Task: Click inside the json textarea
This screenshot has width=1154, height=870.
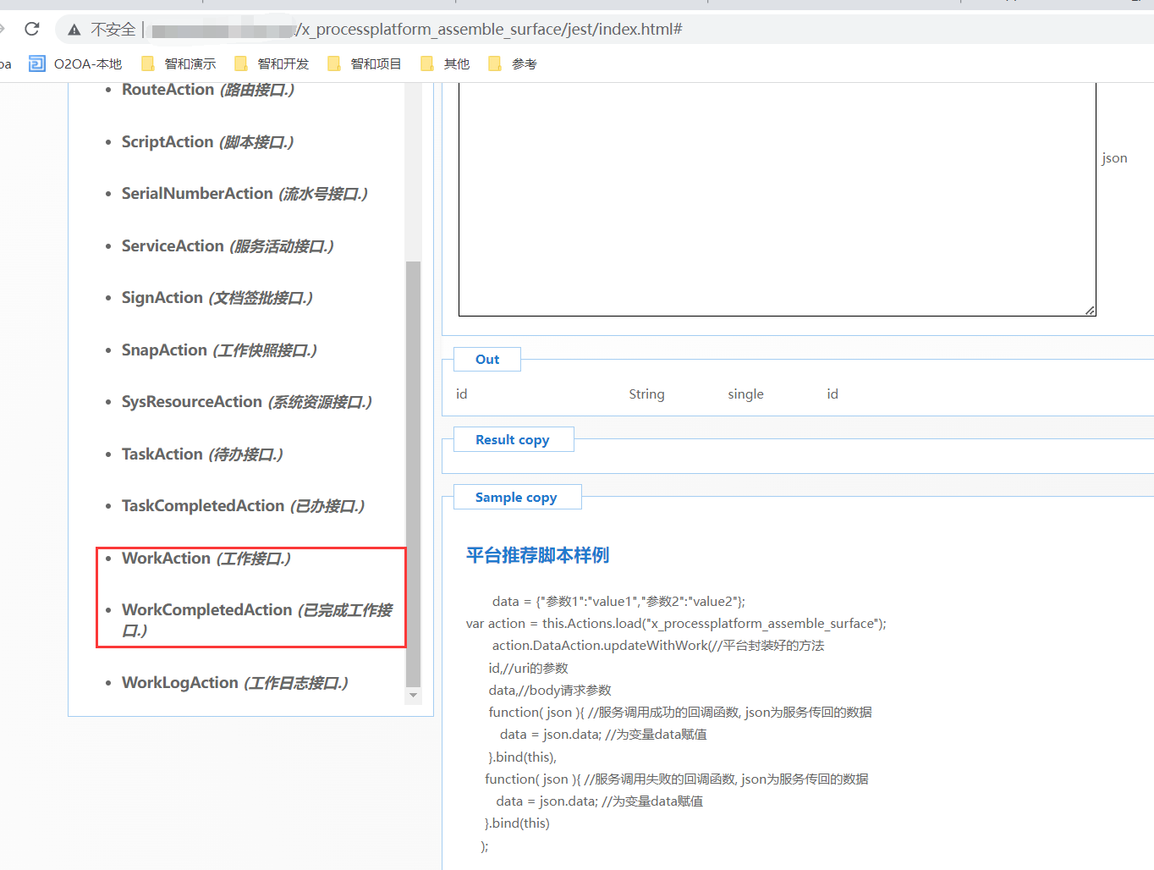Action: pos(777,200)
